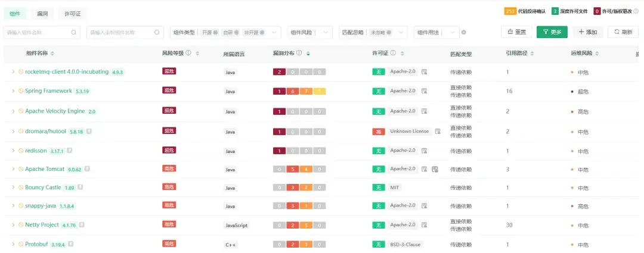Open the Protobuf component link
644x253 pixels.
(36, 244)
